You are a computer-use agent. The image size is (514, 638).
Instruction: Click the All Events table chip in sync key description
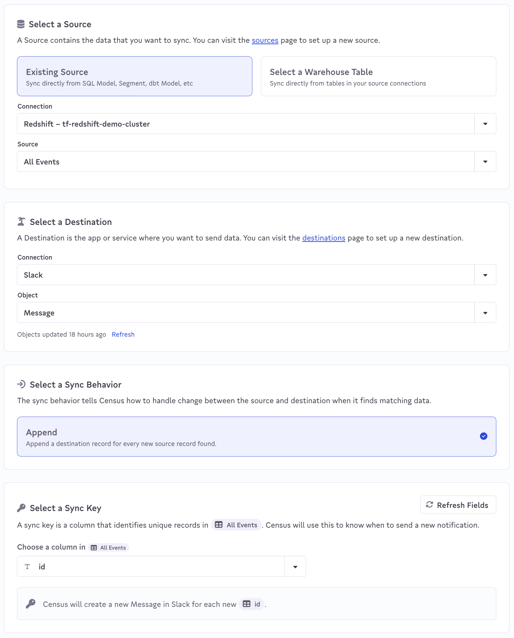coord(236,525)
